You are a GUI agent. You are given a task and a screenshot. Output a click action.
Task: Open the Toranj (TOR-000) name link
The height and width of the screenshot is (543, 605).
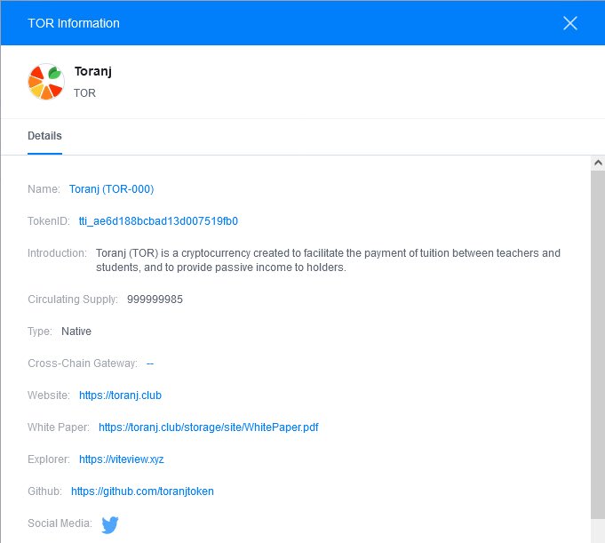point(112,189)
